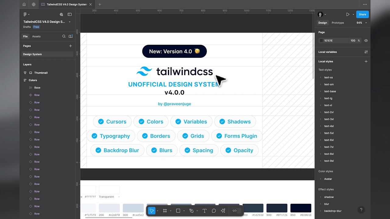The width and height of the screenshot is (390, 219).
Task: Click Local variables label
Action: click(328, 52)
